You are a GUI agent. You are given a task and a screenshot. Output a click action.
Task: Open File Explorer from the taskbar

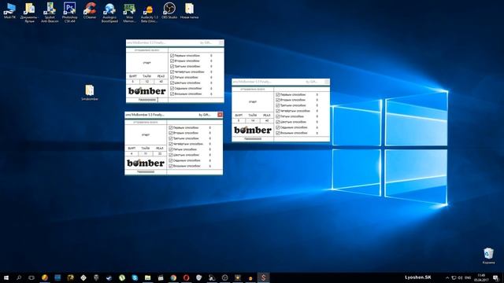pyautogui.click(x=147, y=277)
